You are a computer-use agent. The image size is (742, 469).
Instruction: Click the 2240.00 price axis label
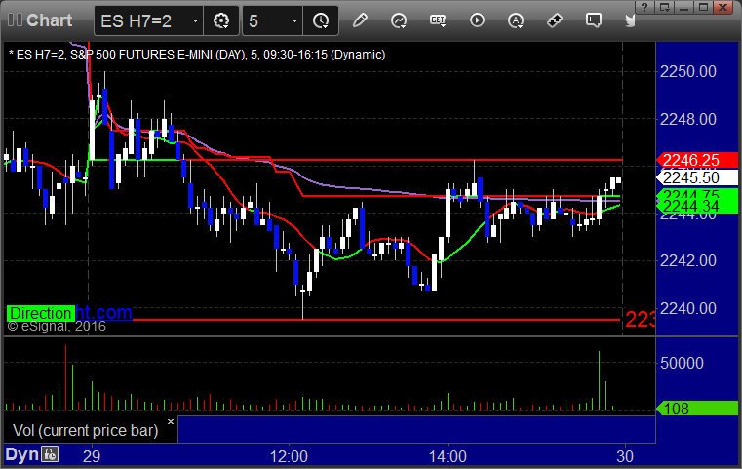pos(688,308)
